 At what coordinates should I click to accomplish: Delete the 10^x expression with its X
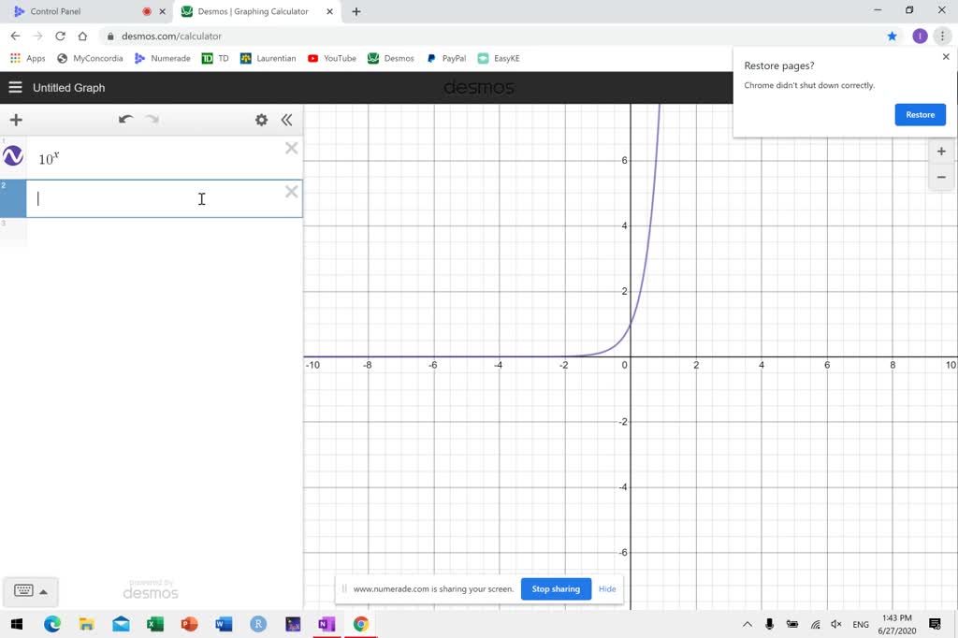pyautogui.click(x=291, y=148)
